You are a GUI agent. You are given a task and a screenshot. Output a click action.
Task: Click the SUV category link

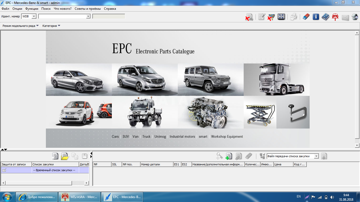click(x=126, y=136)
